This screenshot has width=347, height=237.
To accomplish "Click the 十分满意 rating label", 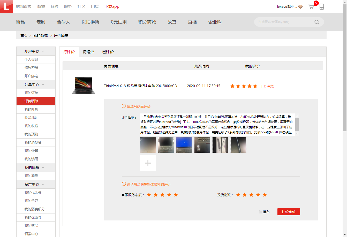I will click(267, 86).
